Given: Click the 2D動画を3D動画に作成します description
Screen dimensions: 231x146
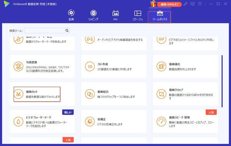Looking at the screenshot, I should [x=114, y=69].
